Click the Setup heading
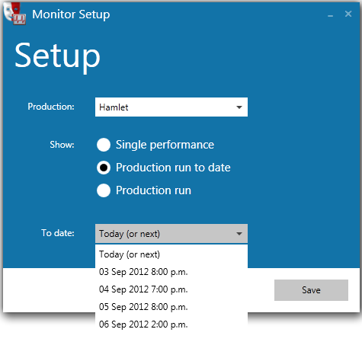362x342 pixels. click(57, 56)
